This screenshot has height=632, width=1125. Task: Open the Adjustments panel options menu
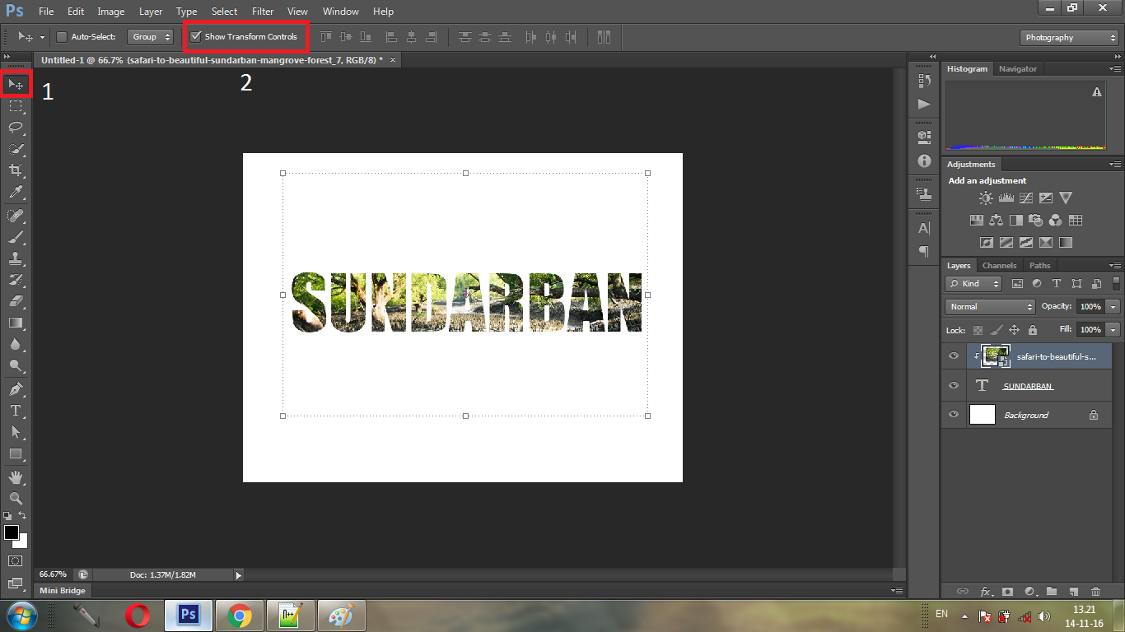pyautogui.click(x=1114, y=165)
